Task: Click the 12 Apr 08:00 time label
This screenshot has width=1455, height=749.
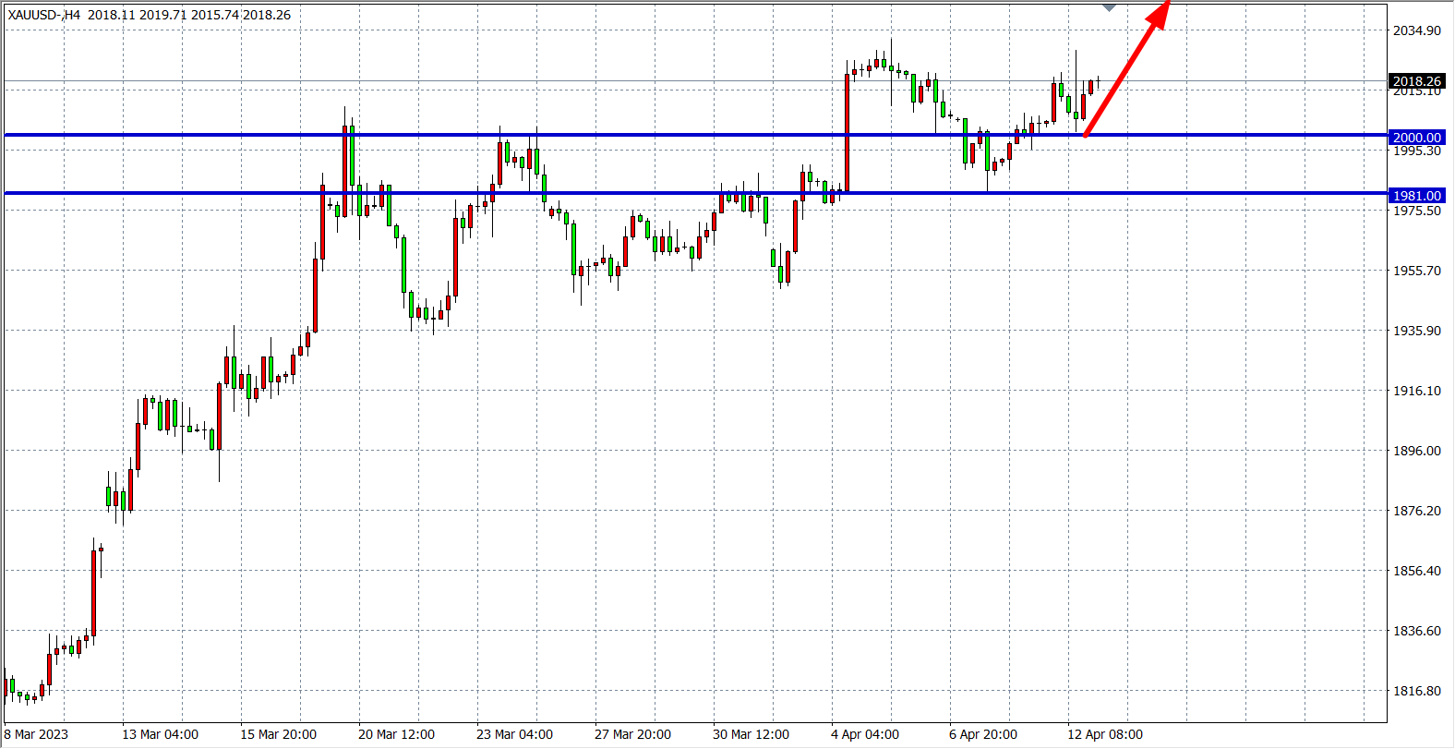Action: point(1105,734)
